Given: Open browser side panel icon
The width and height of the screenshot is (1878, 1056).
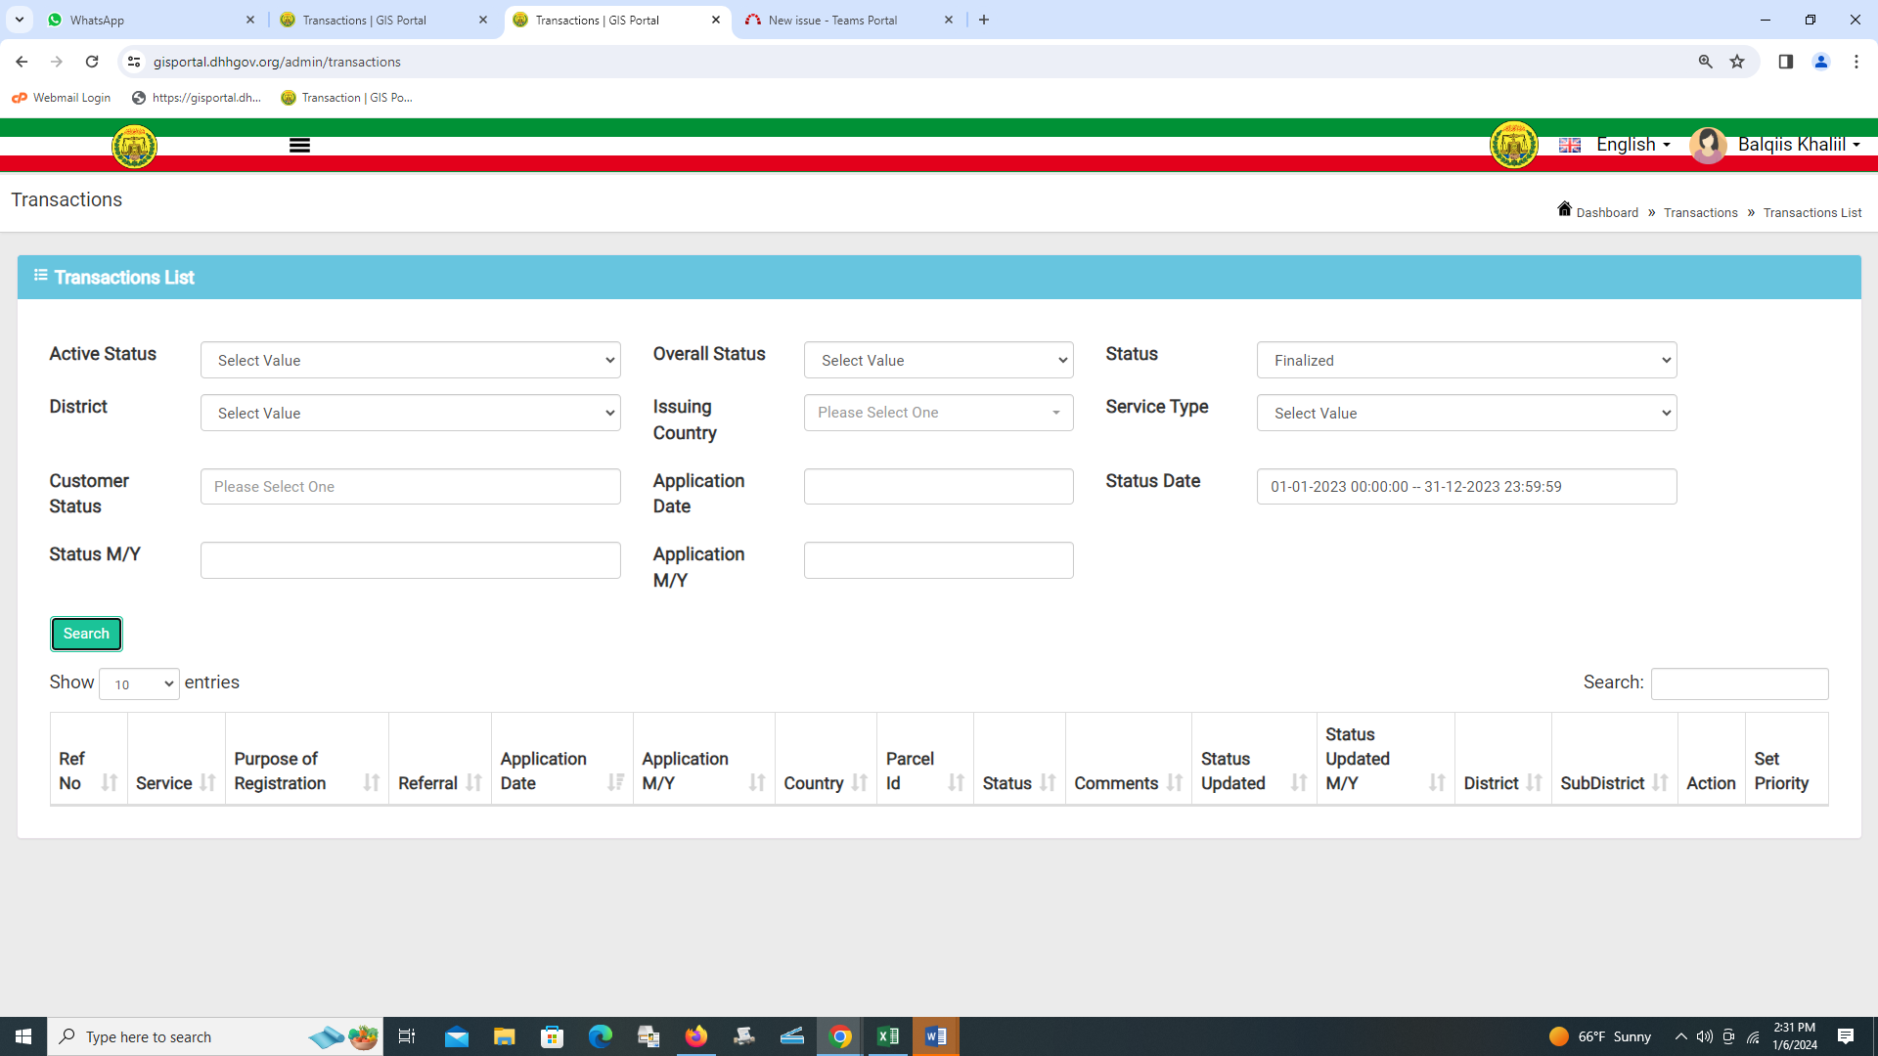Looking at the screenshot, I should (x=1785, y=62).
